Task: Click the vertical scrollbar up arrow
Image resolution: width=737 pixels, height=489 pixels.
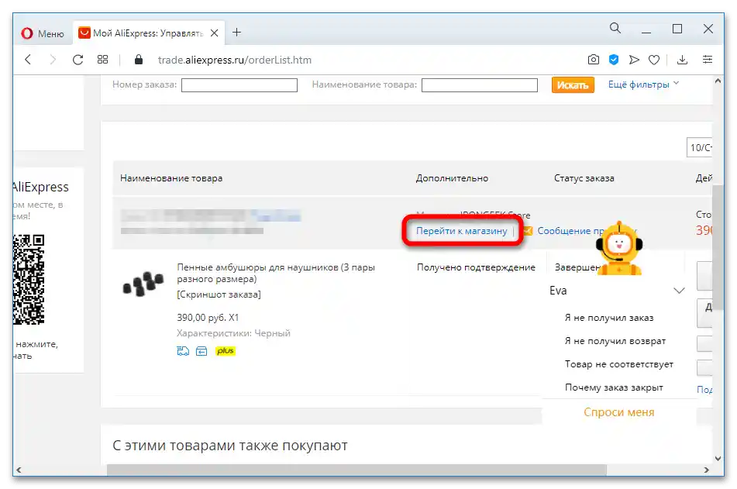Action: coord(718,81)
